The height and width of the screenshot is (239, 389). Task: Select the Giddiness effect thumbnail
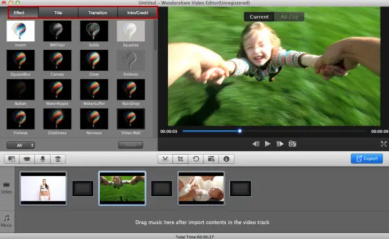(x=57, y=119)
